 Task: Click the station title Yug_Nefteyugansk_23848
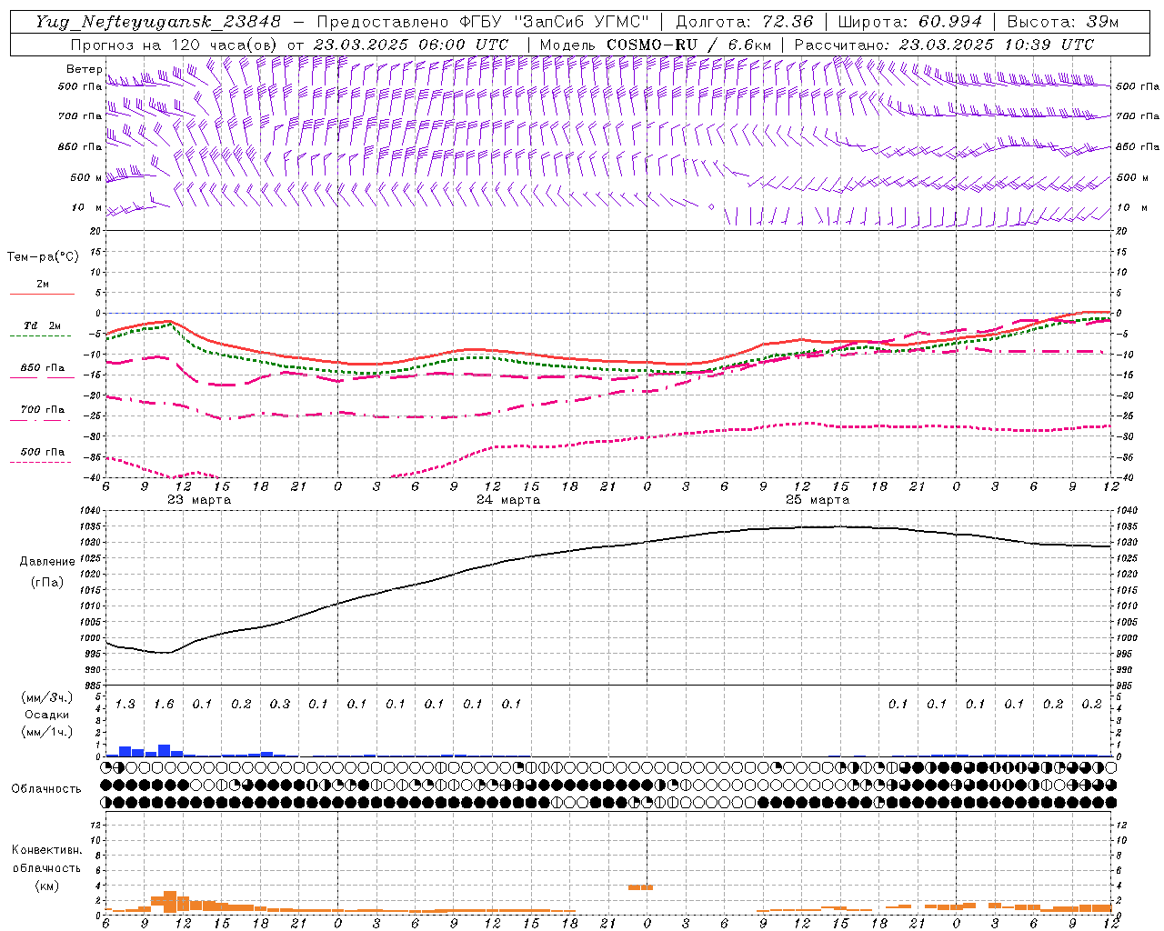click(x=158, y=22)
